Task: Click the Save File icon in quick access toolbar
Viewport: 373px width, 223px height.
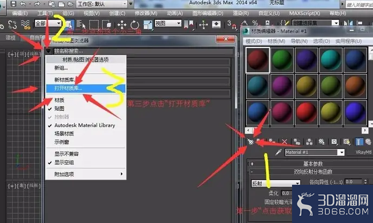Action: 13,4
